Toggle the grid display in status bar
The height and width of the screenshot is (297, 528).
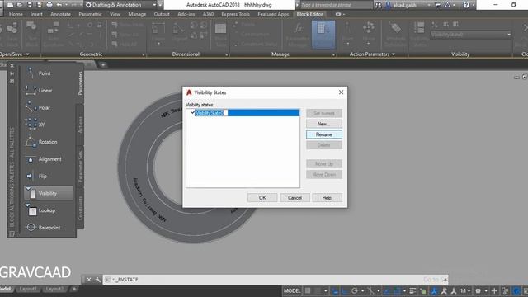308,290
